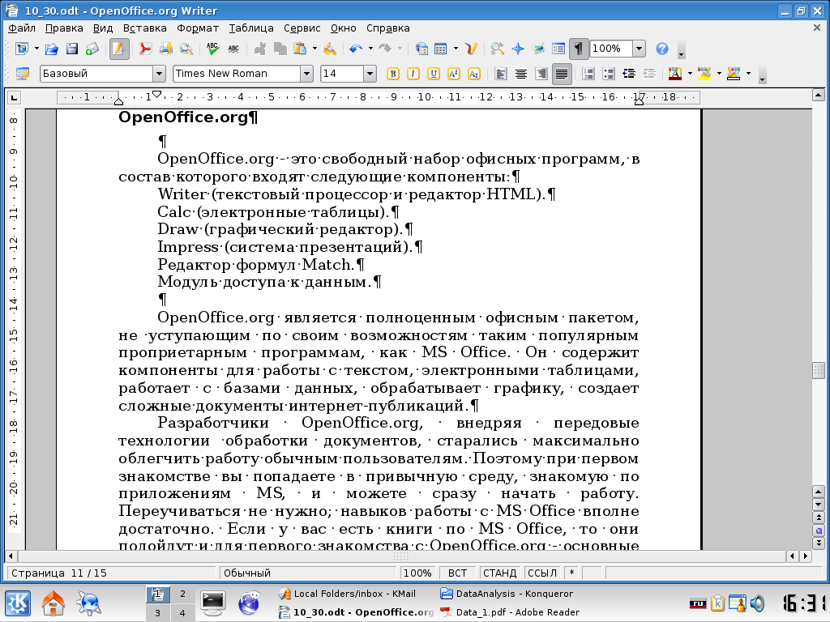Viewport: 830px width, 622px height.
Task: Open the Table icon dropdown arrow
Action: click(456, 49)
